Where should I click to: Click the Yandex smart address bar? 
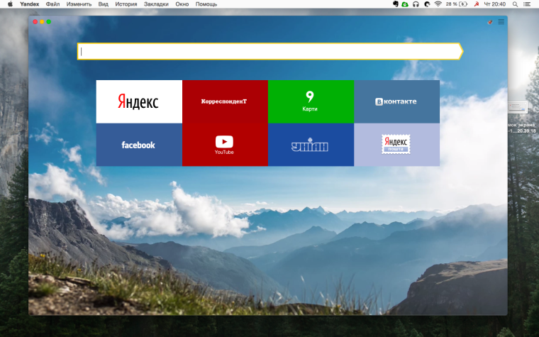269,51
